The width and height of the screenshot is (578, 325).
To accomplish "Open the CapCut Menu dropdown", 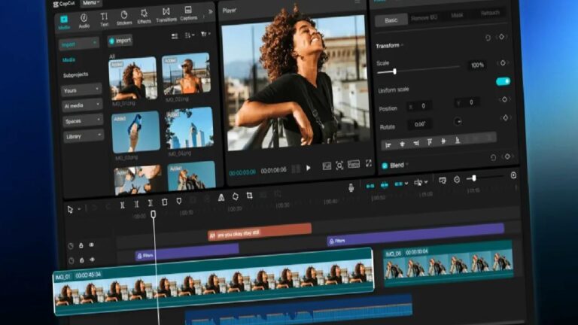I will click(x=91, y=3).
